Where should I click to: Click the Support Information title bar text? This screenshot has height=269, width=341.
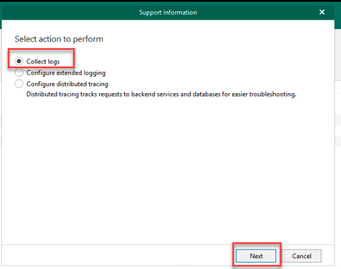[x=168, y=13]
